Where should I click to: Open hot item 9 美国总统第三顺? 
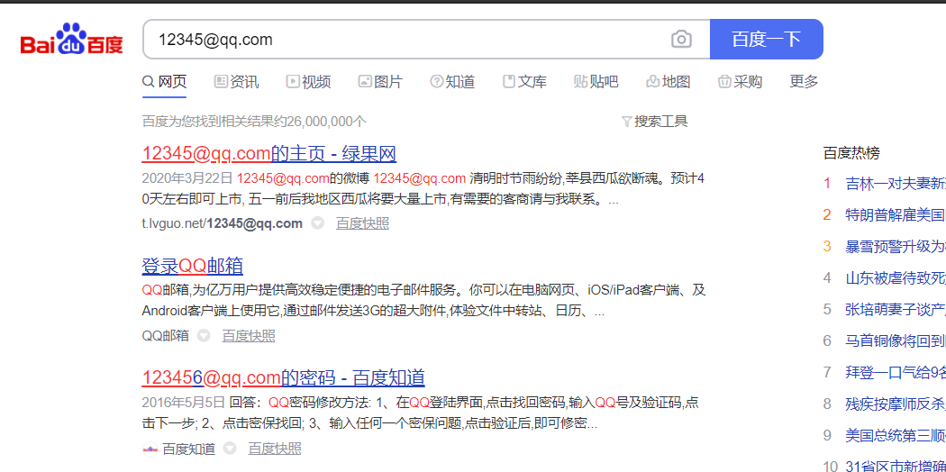pyautogui.click(x=895, y=435)
